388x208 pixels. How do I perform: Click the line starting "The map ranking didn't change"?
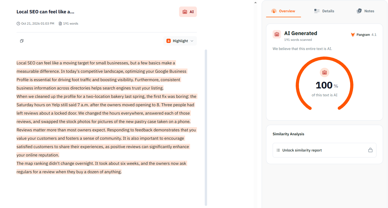(101, 163)
